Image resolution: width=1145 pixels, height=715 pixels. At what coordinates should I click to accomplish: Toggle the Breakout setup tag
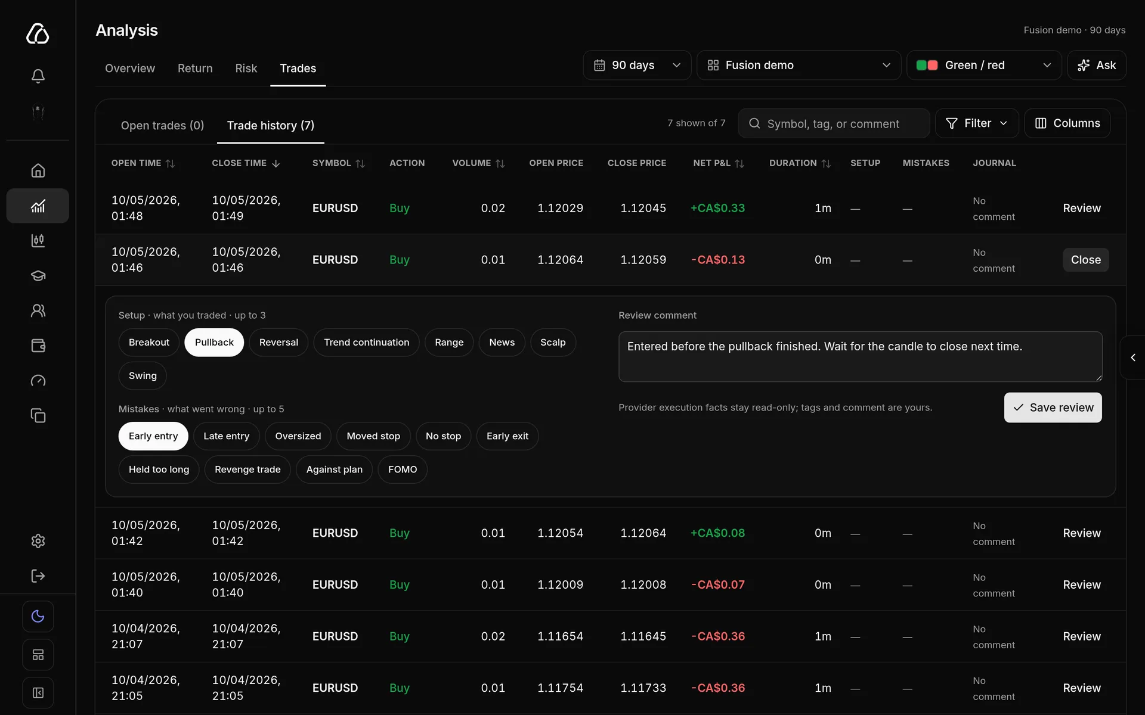pyautogui.click(x=149, y=343)
